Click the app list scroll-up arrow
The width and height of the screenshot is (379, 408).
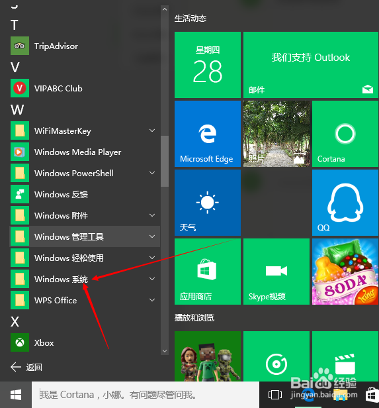pos(165,9)
